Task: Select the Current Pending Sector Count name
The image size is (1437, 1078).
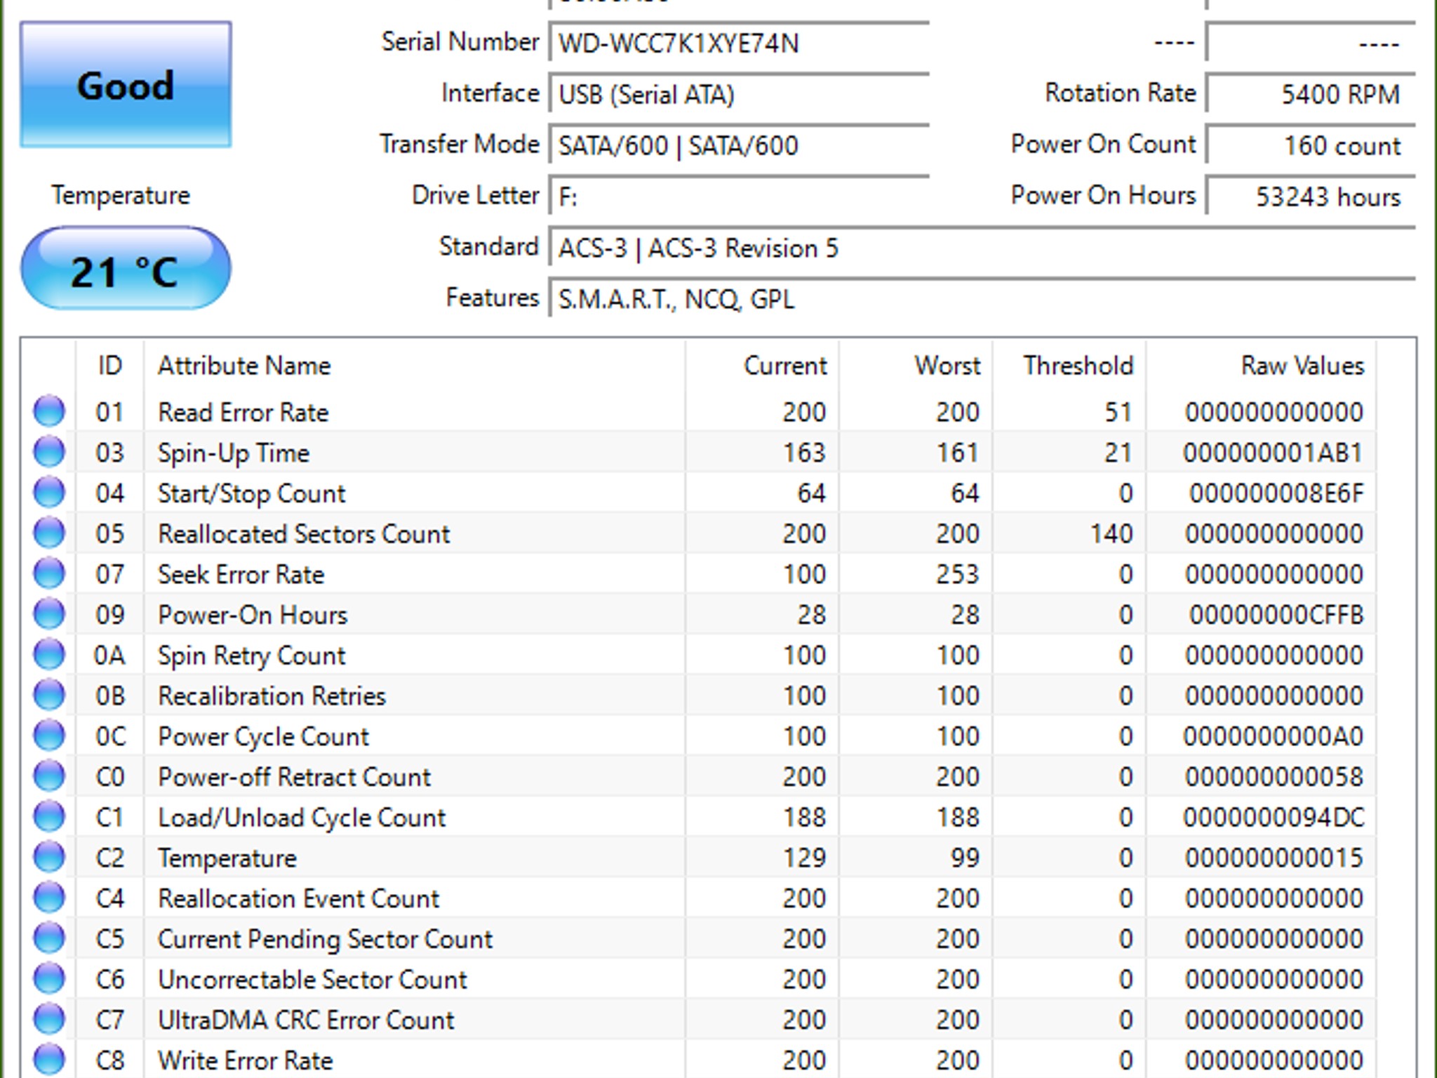Action: 325,939
